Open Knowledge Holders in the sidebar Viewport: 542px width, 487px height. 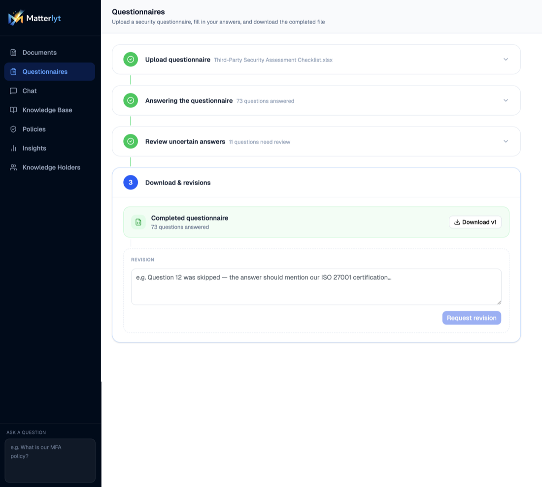[49, 167]
